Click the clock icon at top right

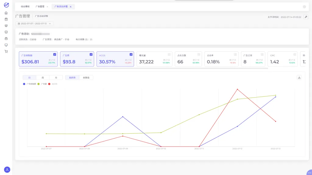(x=304, y=7)
